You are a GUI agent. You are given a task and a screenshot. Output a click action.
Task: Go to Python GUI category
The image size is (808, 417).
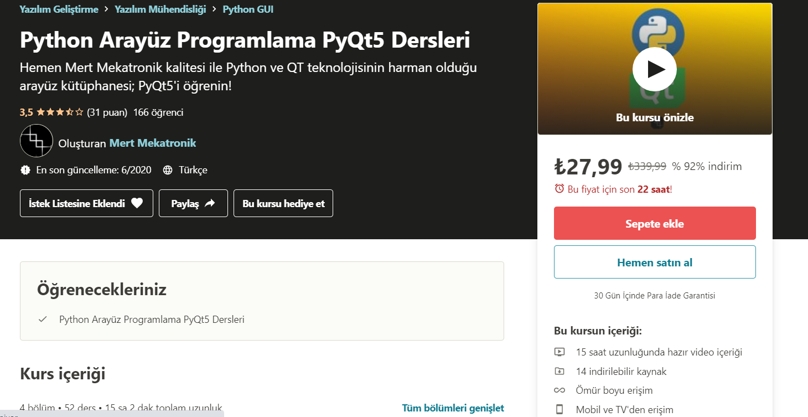click(x=248, y=9)
